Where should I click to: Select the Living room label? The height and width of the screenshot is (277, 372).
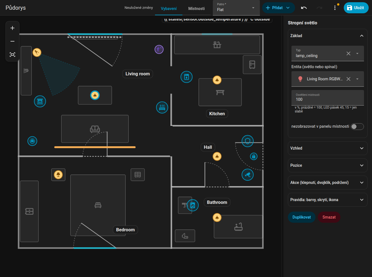pos(138,74)
